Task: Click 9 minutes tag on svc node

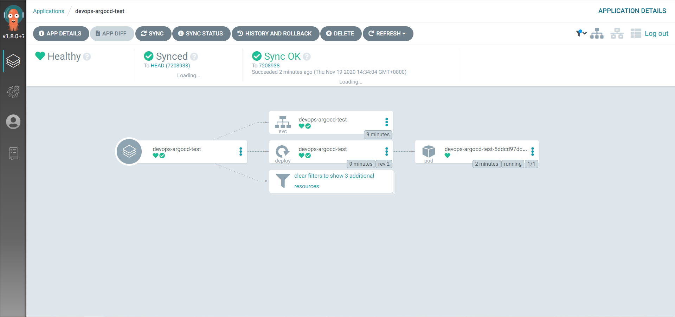Action: tap(378, 134)
